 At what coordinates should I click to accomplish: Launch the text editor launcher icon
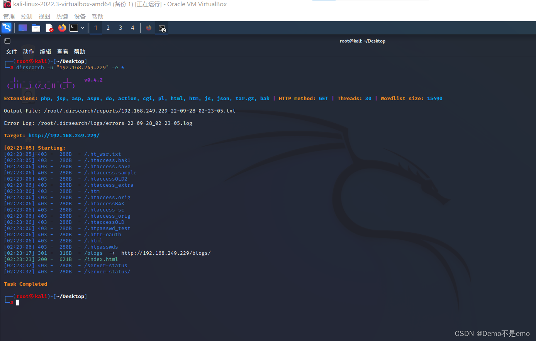(x=49, y=28)
